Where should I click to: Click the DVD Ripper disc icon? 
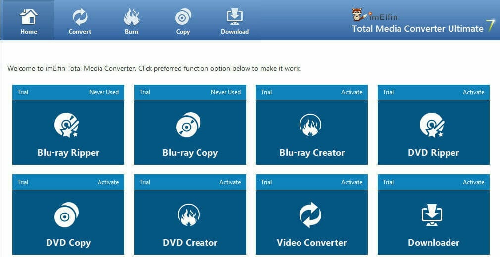click(432, 126)
